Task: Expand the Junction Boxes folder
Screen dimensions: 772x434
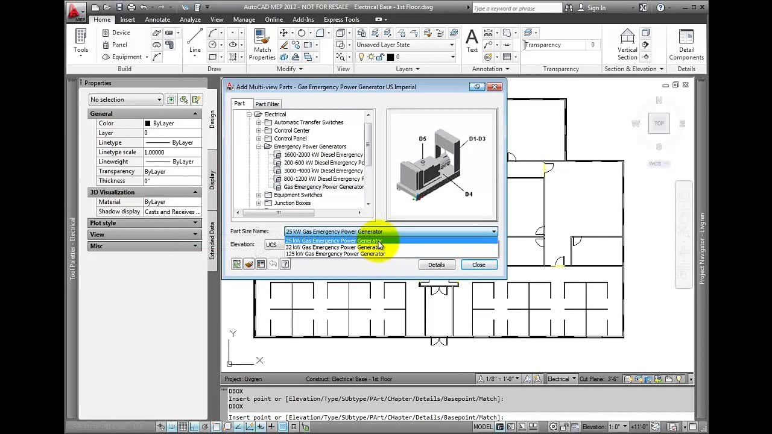Action: point(259,203)
